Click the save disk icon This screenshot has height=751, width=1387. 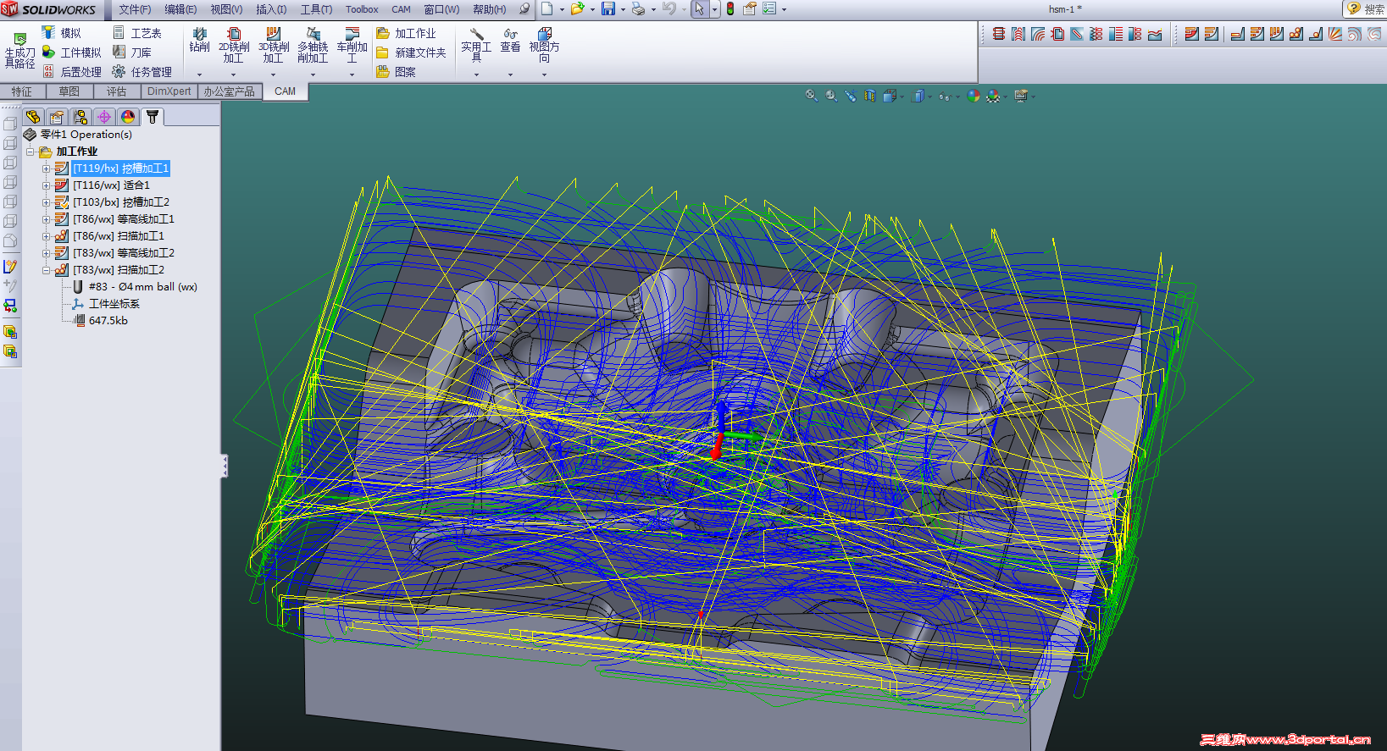click(608, 9)
